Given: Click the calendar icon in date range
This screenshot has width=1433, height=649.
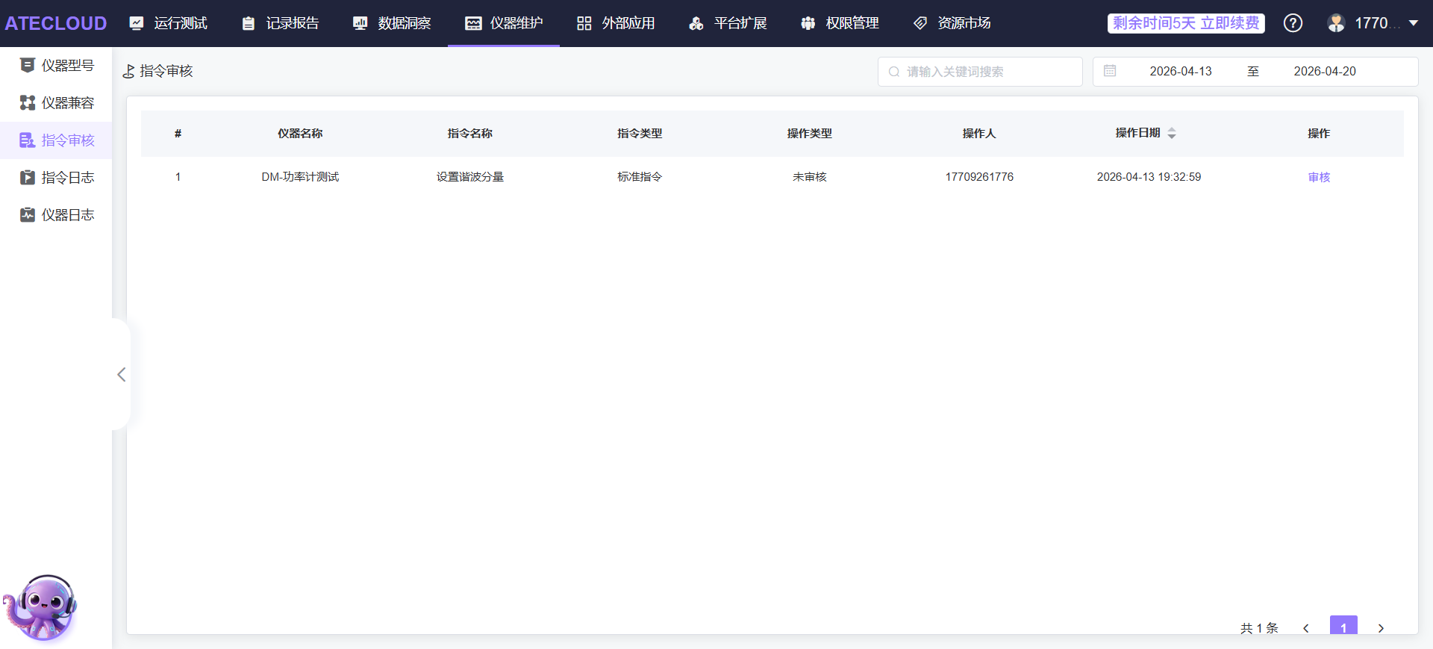Looking at the screenshot, I should point(1110,71).
